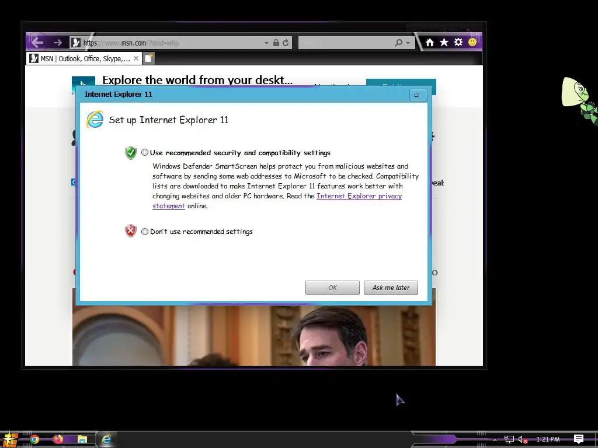Open the Action Center notification icon
This screenshot has width=598, height=448.
click(x=579, y=439)
